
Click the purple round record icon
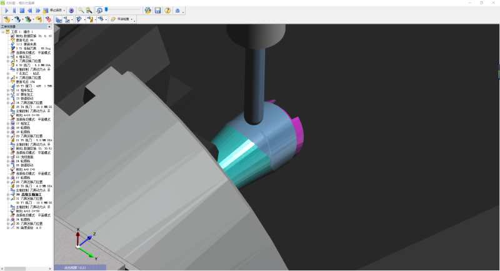[71, 11]
